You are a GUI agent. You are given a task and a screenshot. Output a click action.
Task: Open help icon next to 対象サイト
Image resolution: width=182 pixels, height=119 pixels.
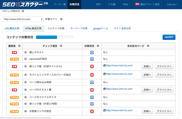61,19
